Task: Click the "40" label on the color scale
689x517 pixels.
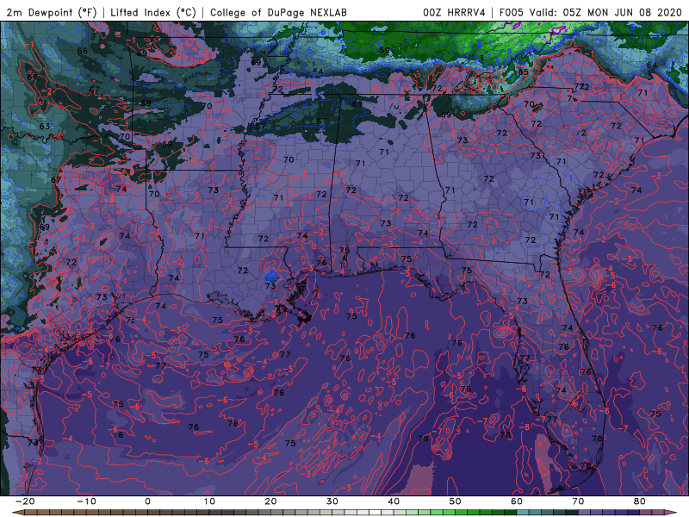Action: 394,501
